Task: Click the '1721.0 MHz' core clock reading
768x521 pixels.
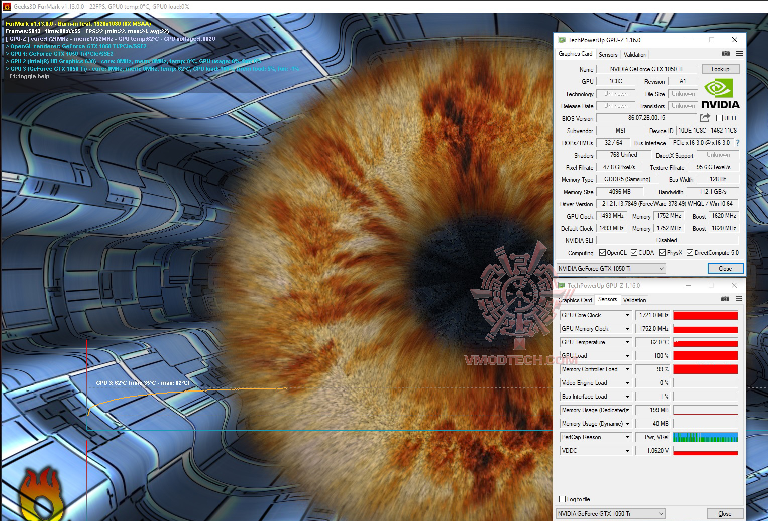Action: 653,315
